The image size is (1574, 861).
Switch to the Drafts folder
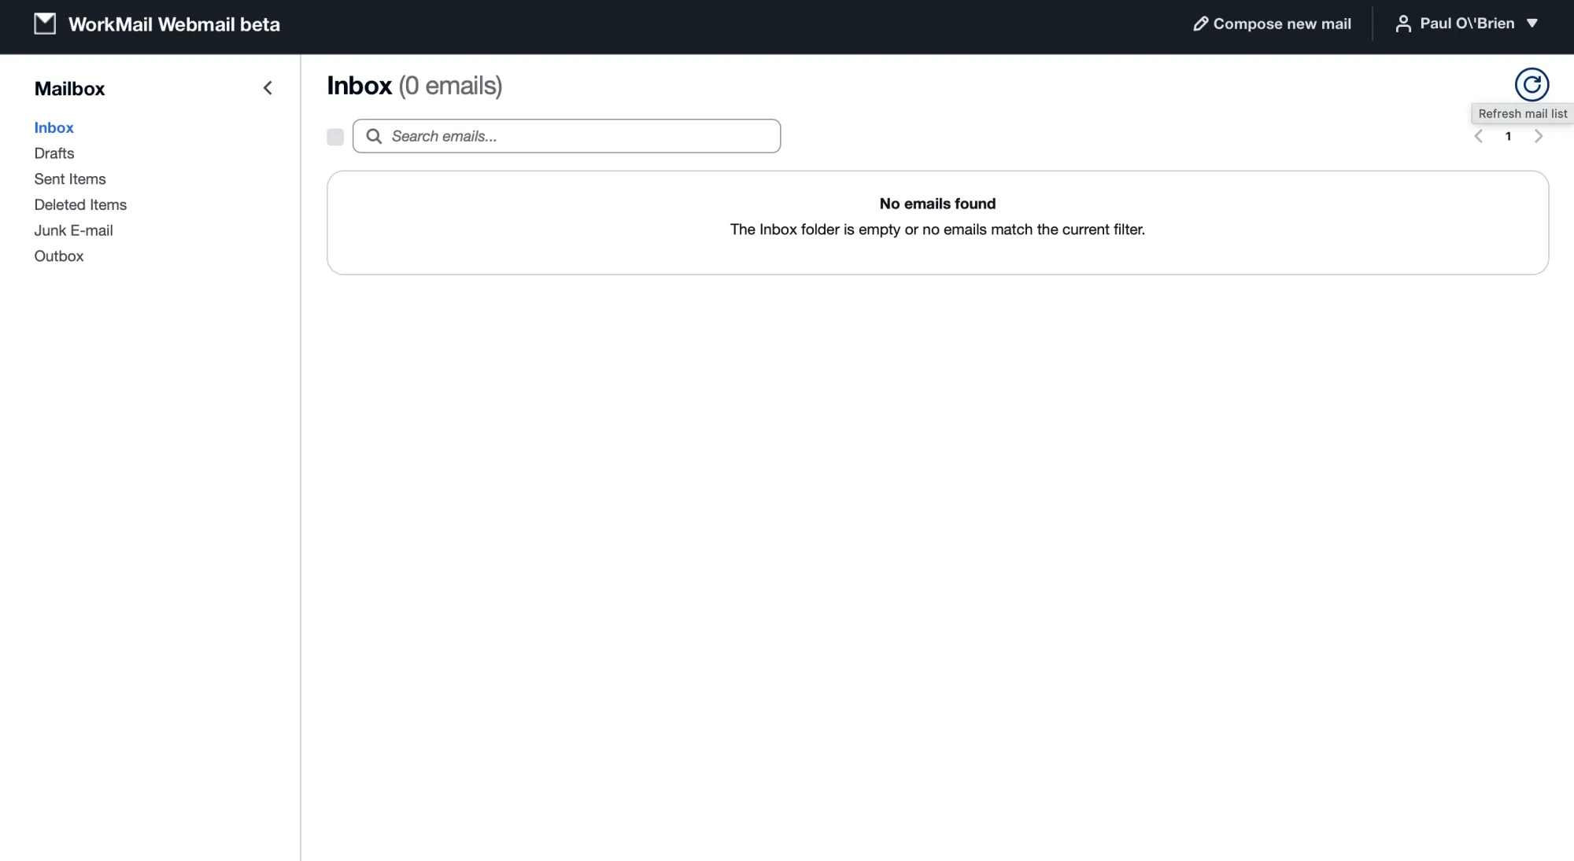coord(54,153)
